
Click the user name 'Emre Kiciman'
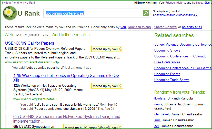pos(147,3)
